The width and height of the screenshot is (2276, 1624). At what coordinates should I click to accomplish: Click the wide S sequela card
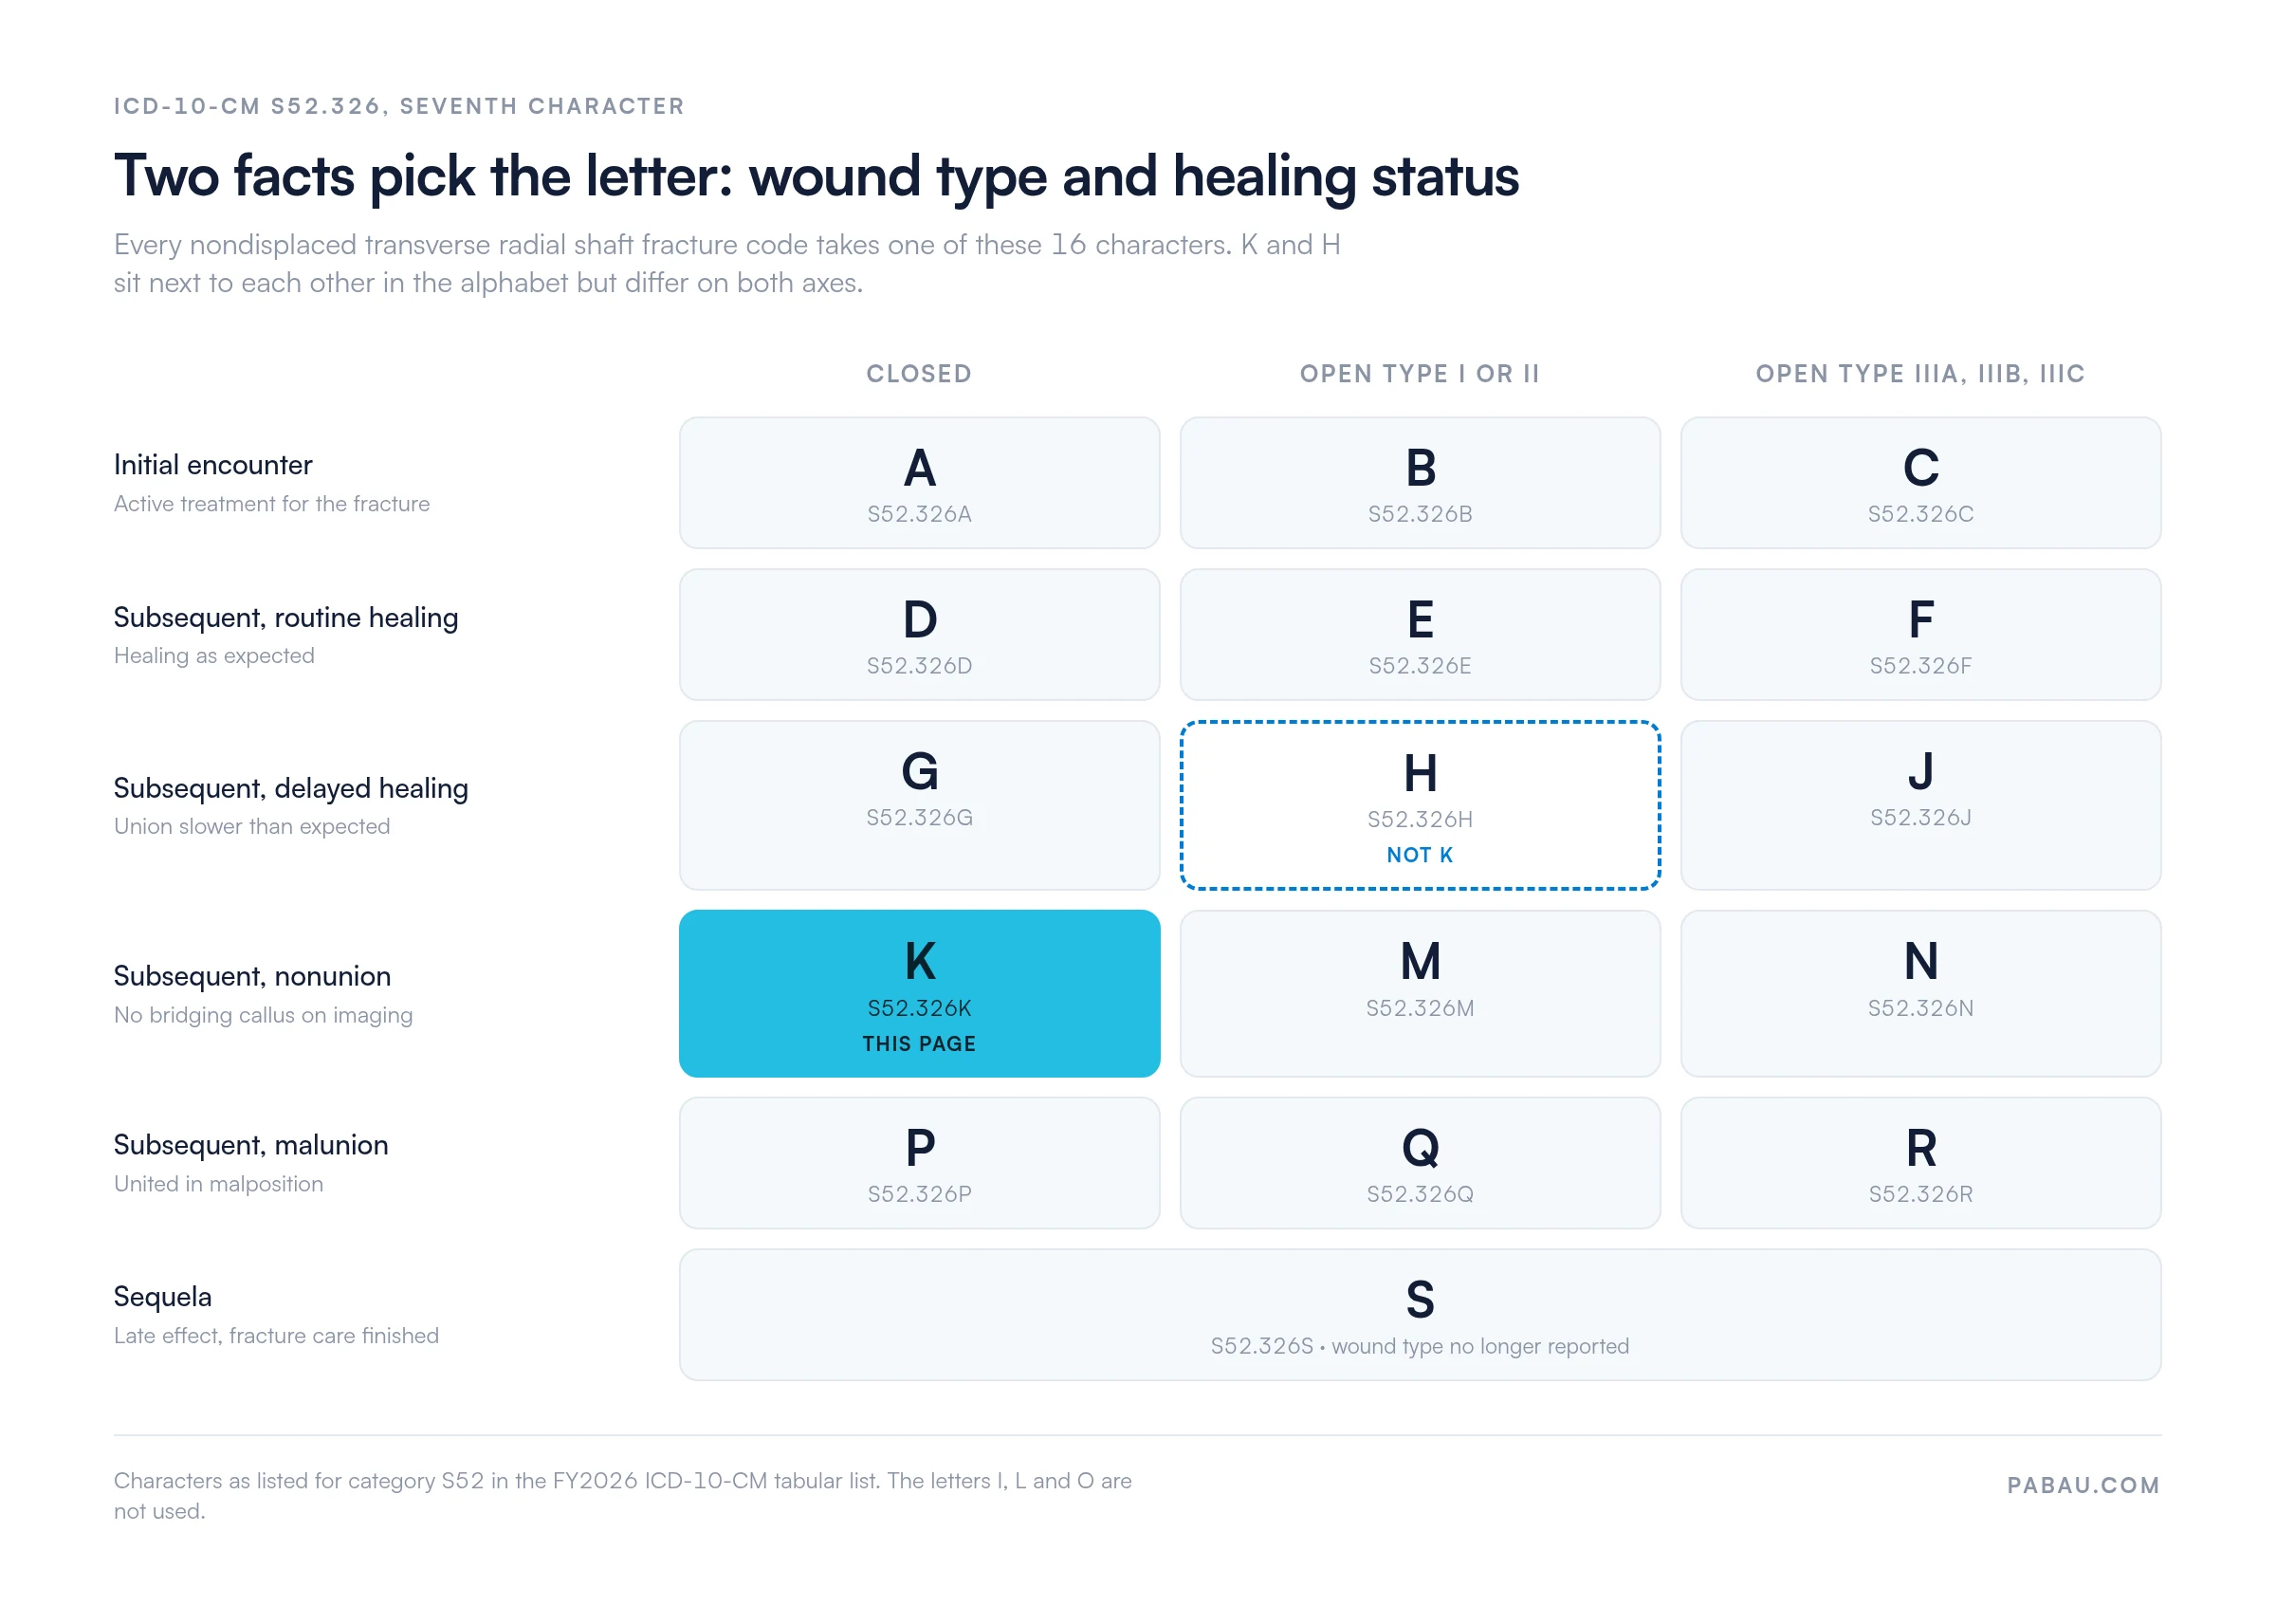coord(1420,1315)
